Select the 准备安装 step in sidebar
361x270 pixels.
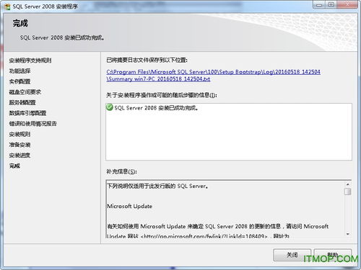point(19,145)
